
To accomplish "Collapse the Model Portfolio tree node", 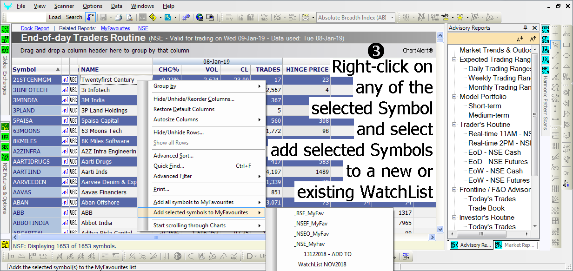I will (x=454, y=97).
